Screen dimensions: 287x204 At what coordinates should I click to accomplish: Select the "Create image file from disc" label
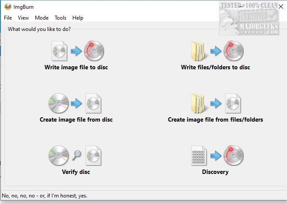(x=76, y=119)
